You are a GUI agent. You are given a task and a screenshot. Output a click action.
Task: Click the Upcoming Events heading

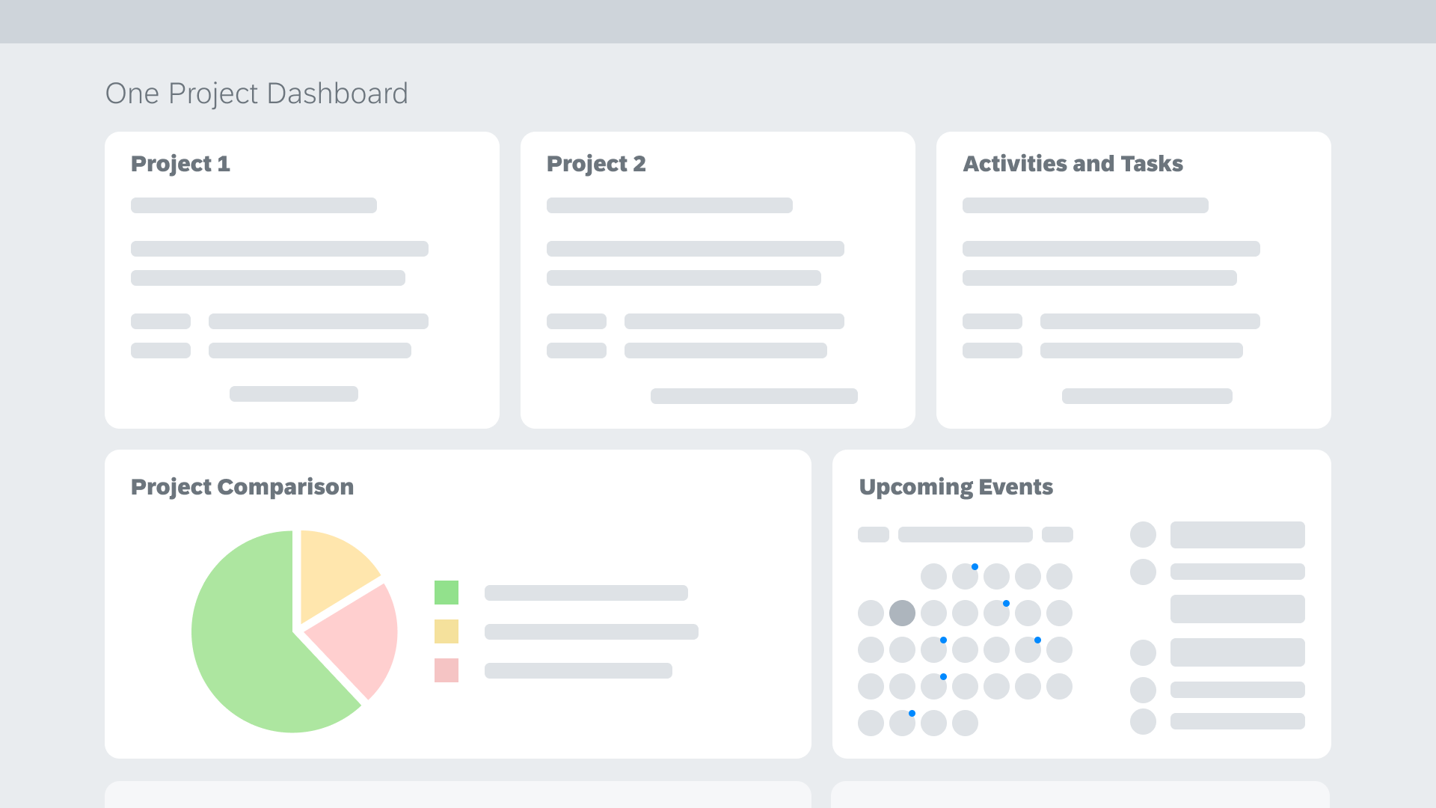click(956, 487)
